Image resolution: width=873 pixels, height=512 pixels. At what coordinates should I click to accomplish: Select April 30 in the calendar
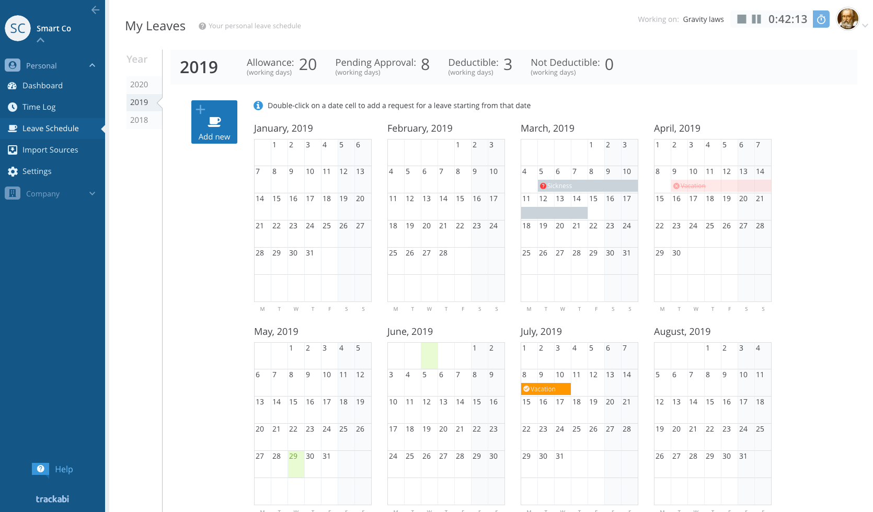[x=679, y=261]
